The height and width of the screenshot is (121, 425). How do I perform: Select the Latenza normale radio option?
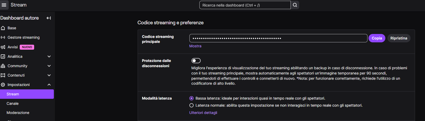point(191,105)
